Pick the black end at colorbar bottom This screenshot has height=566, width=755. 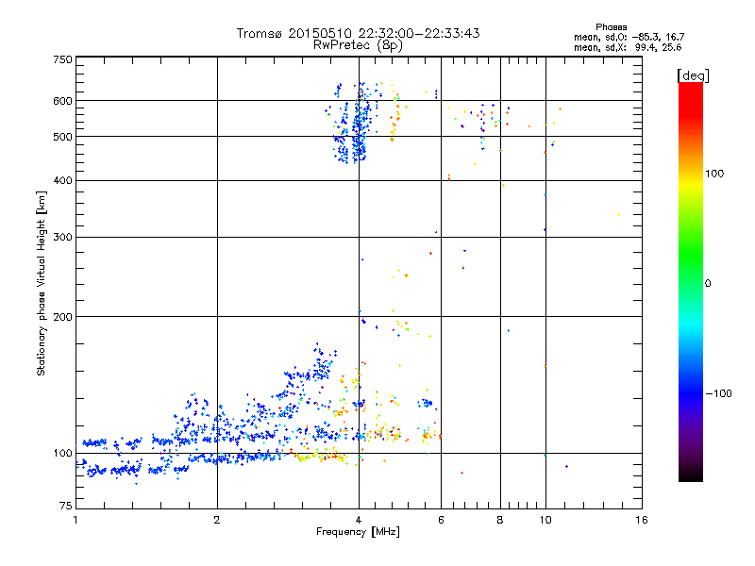click(x=690, y=476)
